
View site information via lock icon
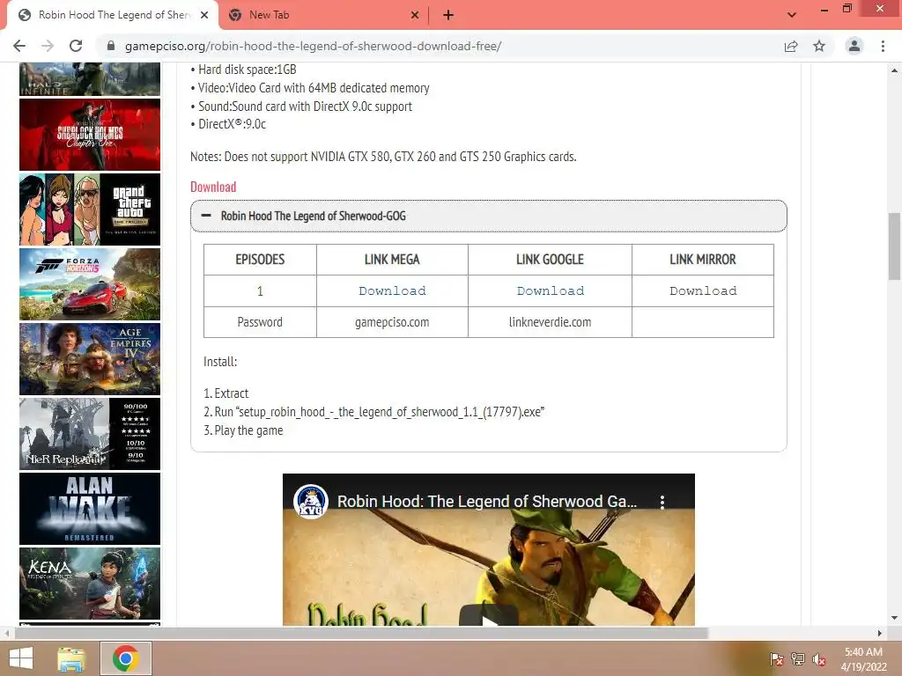click(111, 46)
